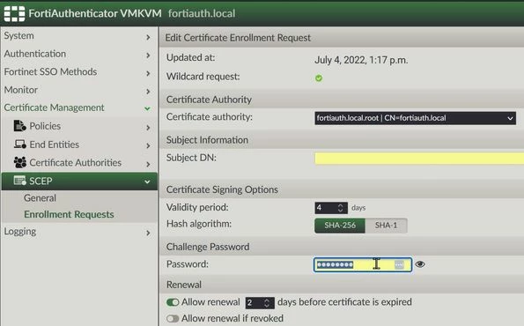Expand the Monitor menu chevron

pos(148,92)
